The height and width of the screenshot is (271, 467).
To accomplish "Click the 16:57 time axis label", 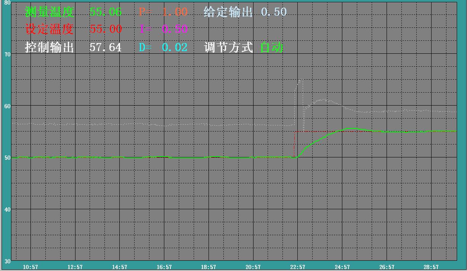I will (x=164, y=267).
